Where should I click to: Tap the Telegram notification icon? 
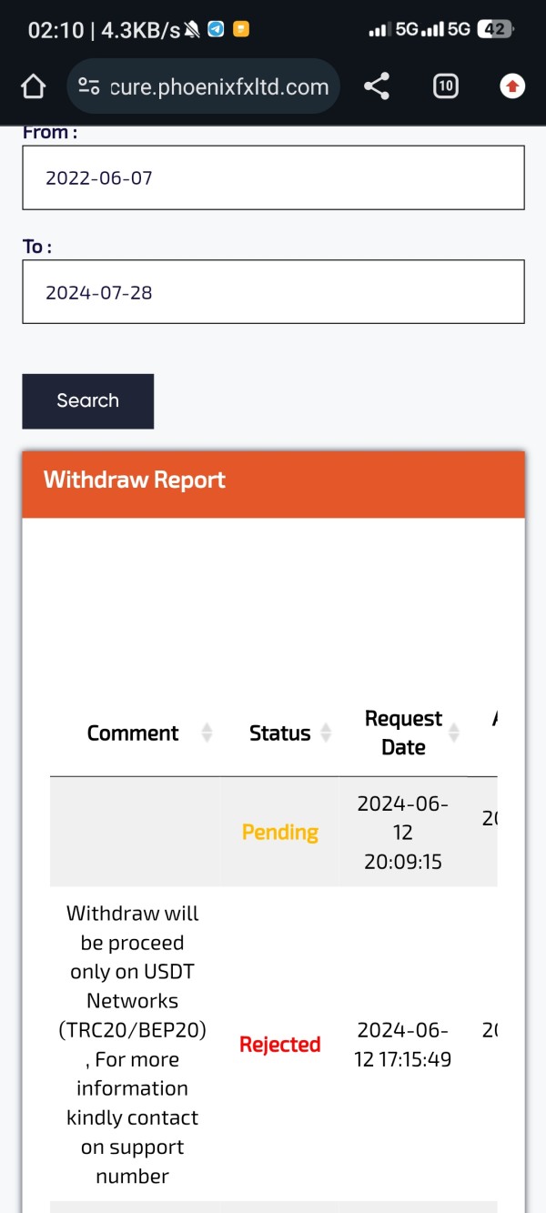pyautogui.click(x=216, y=29)
